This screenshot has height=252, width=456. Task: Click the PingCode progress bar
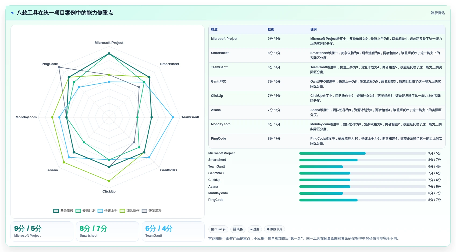(363, 200)
